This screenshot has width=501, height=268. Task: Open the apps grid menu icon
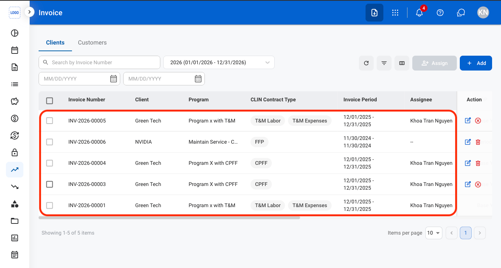pyautogui.click(x=395, y=13)
